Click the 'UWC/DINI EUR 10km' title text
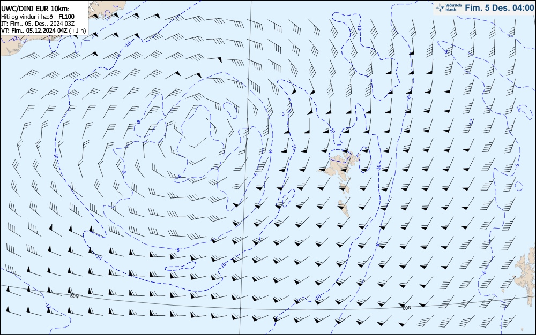The height and width of the screenshot is (335, 536). (34, 9)
